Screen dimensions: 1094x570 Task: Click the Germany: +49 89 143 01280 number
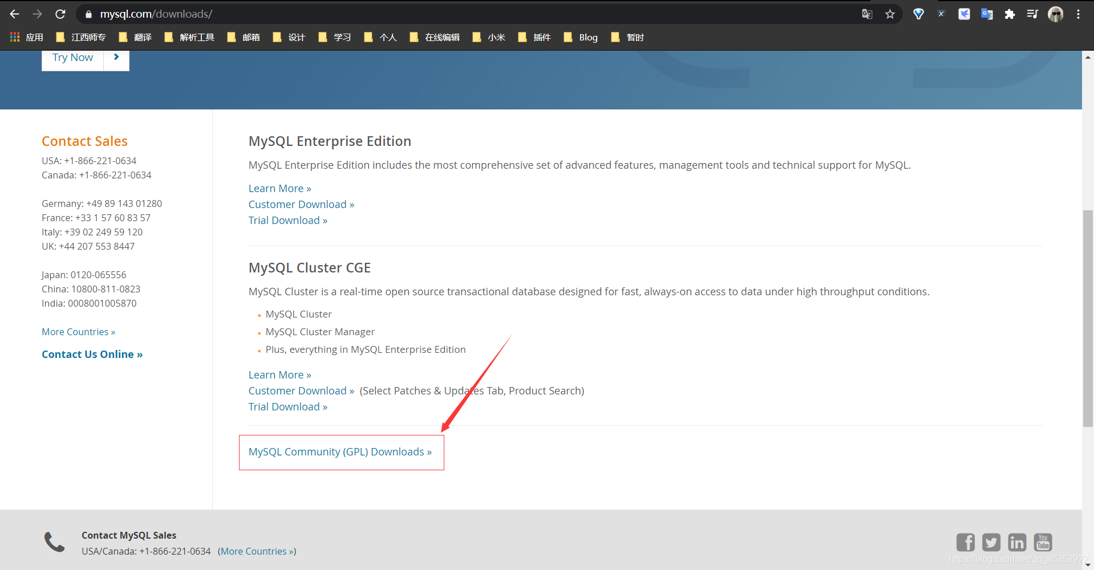pos(102,204)
